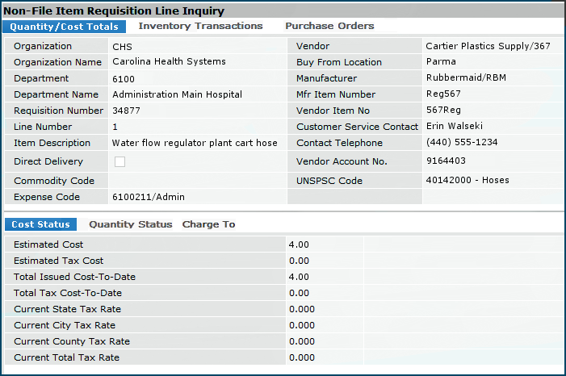
Task: Click the contact telephone (440) 555-1234
Action: tap(461, 143)
